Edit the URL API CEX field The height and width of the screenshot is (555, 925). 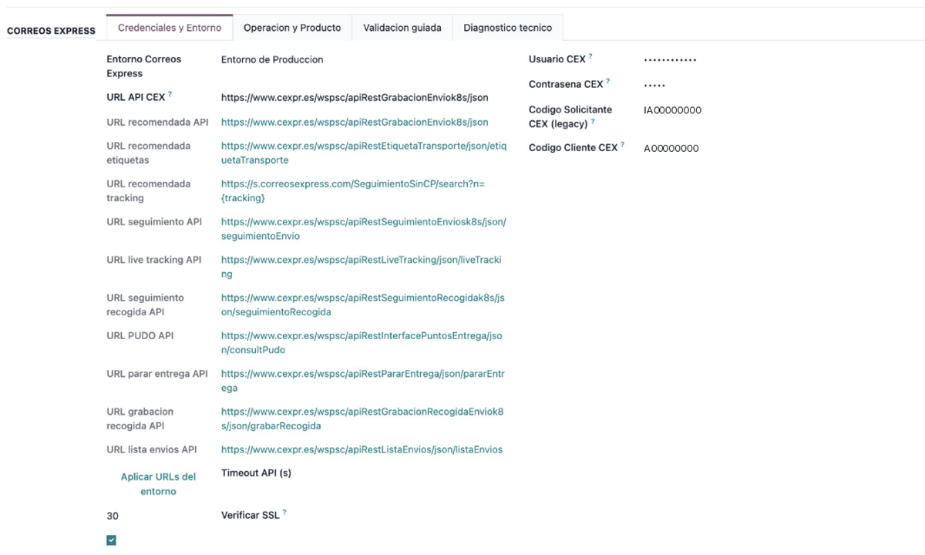pyautogui.click(x=355, y=98)
